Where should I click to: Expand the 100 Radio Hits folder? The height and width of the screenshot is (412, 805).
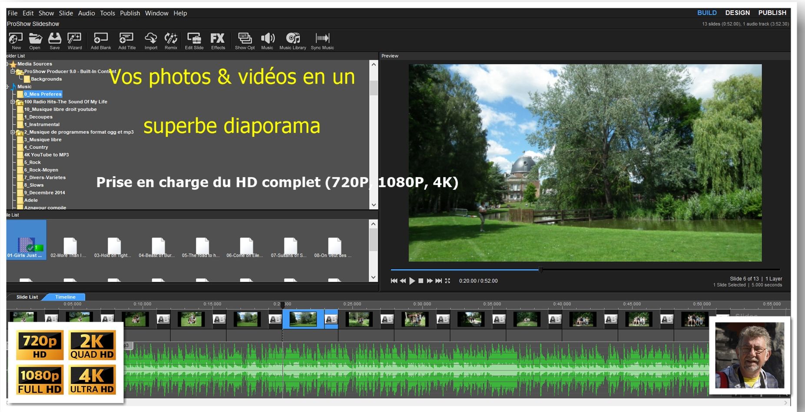[13, 102]
